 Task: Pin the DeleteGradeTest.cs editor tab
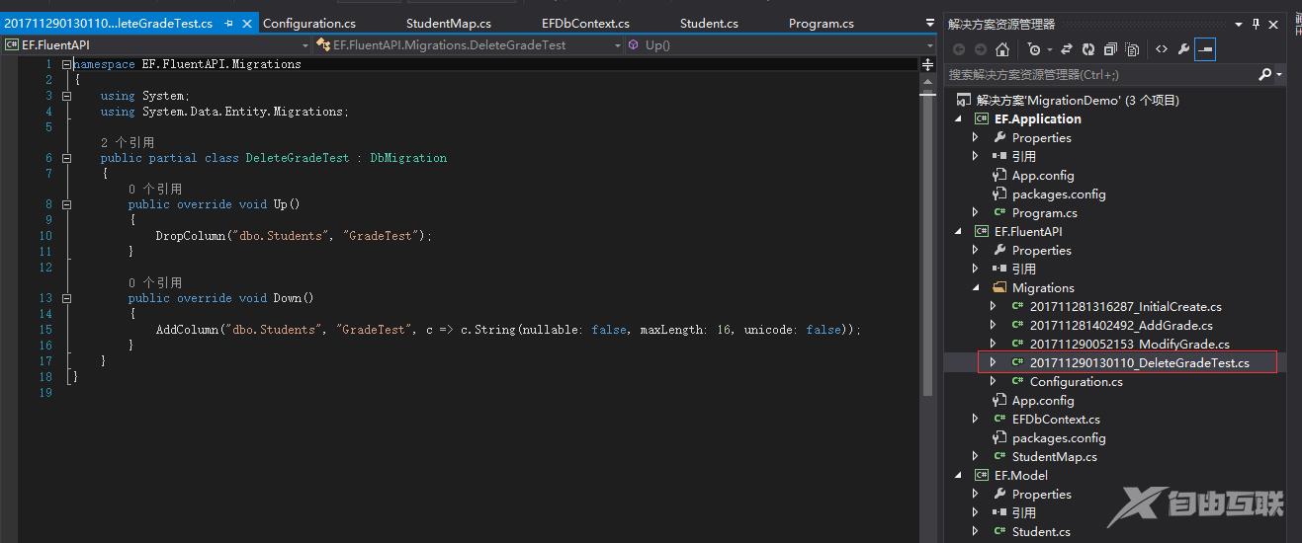pos(229,23)
